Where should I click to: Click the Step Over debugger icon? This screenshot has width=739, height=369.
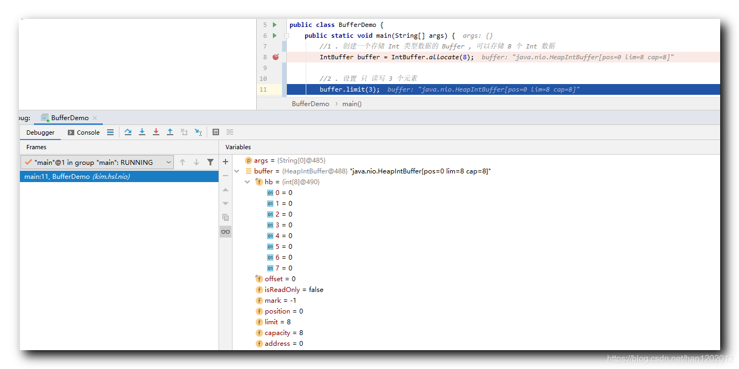tap(128, 132)
